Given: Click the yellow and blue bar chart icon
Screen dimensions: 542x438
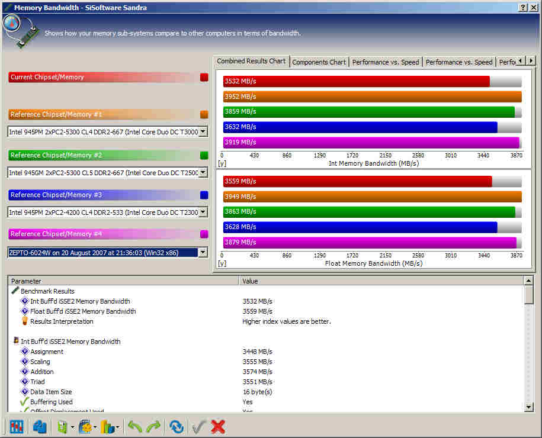Looking at the screenshot, I should (107, 426).
